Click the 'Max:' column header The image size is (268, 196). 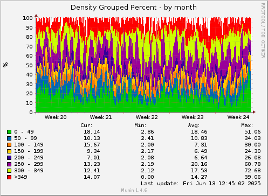pos(247,125)
